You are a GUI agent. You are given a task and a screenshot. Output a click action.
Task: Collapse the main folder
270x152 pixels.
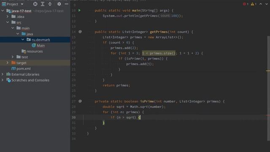tap(13, 28)
